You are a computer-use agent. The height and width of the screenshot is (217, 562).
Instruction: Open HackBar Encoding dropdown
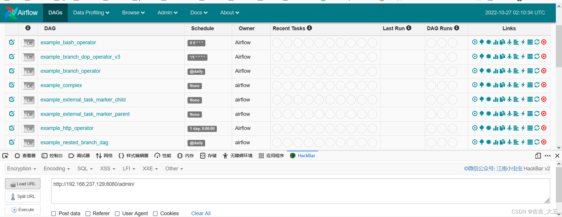57,169
